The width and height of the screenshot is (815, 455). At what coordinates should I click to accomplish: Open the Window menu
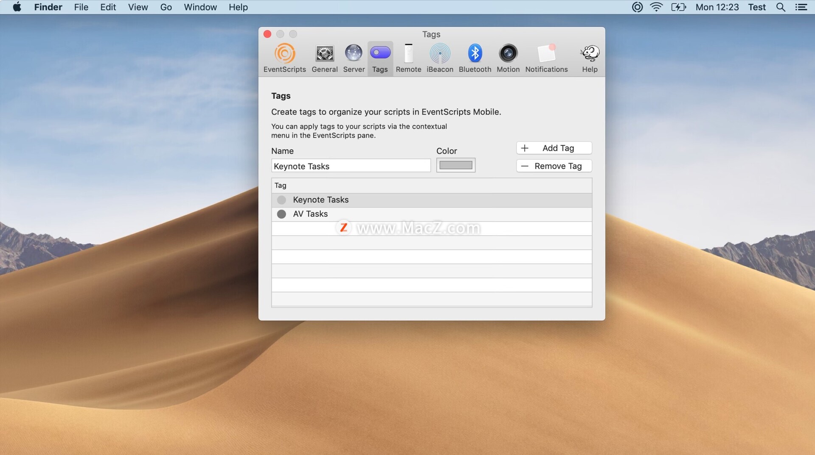click(x=200, y=7)
